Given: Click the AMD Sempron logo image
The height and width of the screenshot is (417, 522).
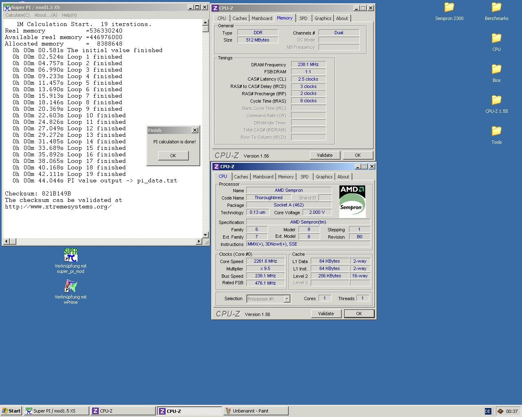Looking at the screenshot, I should (x=352, y=201).
